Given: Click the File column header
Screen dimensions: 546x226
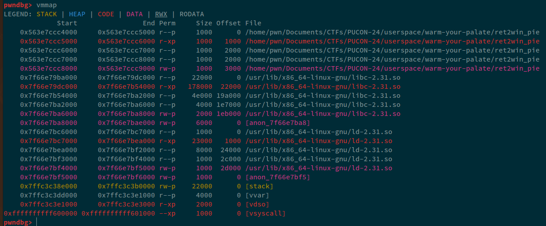Looking at the screenshot, I should click(x=253, y=23).
